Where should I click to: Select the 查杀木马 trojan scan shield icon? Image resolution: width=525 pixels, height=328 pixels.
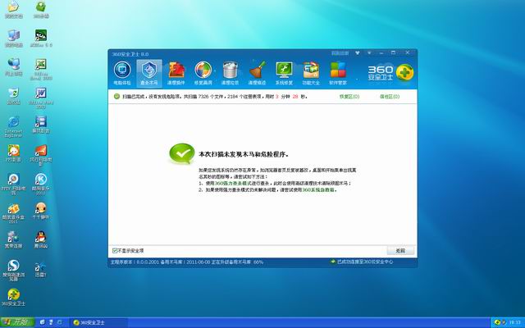[x=149, y=73]
